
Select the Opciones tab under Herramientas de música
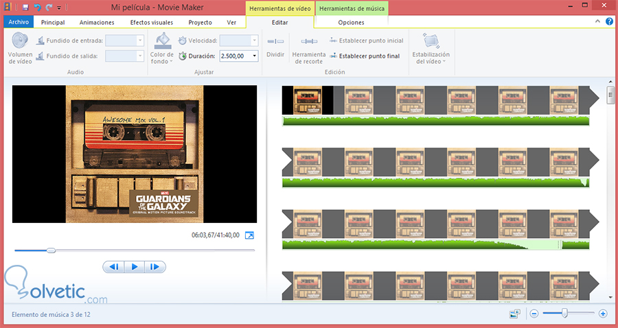tap(351, 23)
